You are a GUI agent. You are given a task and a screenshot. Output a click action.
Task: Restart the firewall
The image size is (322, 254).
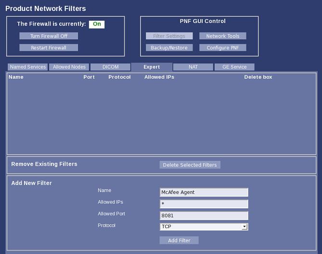[x=49, y=48]
